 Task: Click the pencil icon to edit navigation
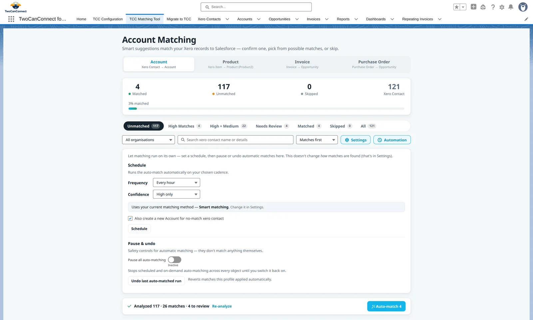(526, 19)
